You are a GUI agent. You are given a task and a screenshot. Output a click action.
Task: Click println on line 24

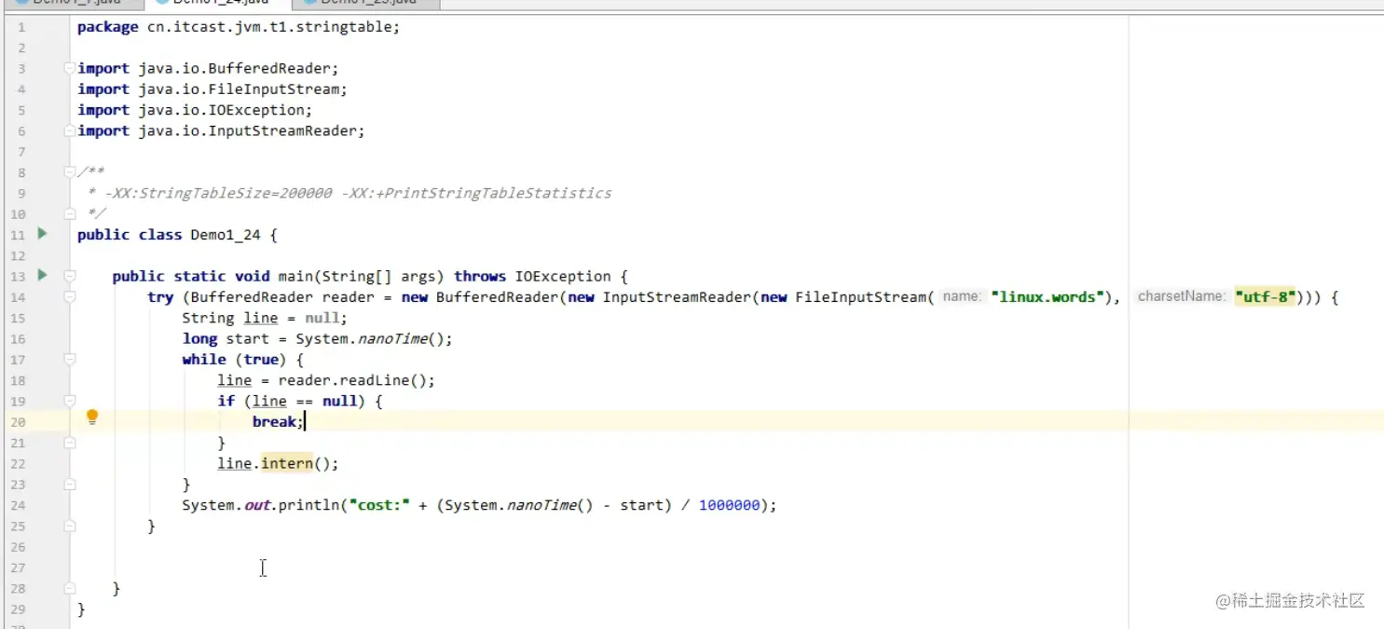308,505
